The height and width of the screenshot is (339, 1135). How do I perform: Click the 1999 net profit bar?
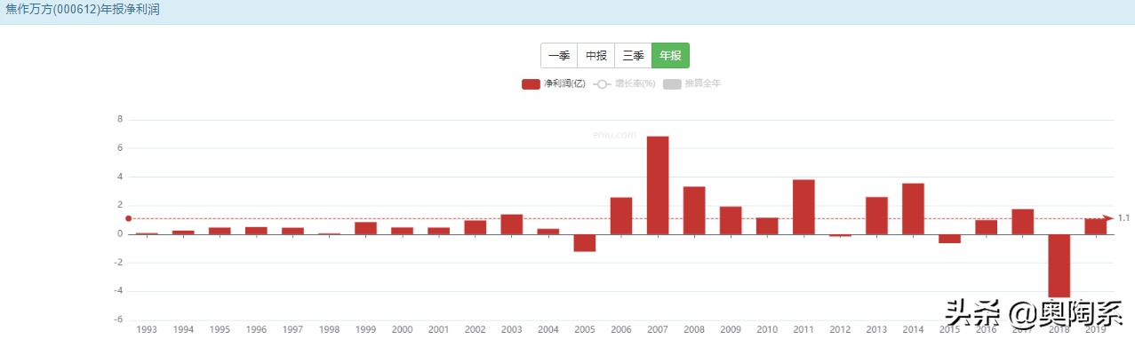coord(366,228)
